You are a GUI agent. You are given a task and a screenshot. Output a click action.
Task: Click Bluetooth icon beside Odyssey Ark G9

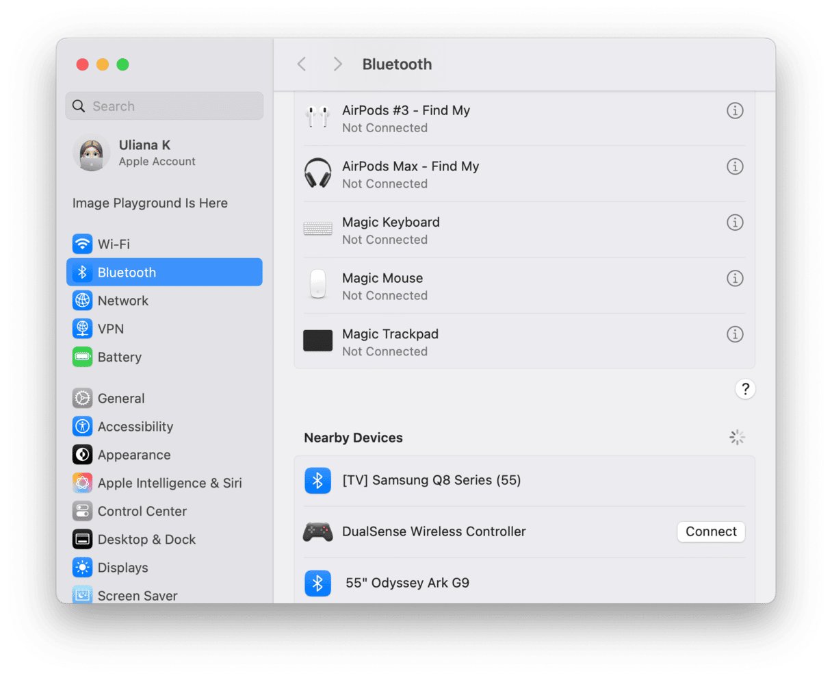coord(317,583)
